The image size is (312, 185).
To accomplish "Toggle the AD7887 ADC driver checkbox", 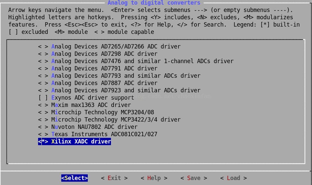I will click(x=43, y=83).
